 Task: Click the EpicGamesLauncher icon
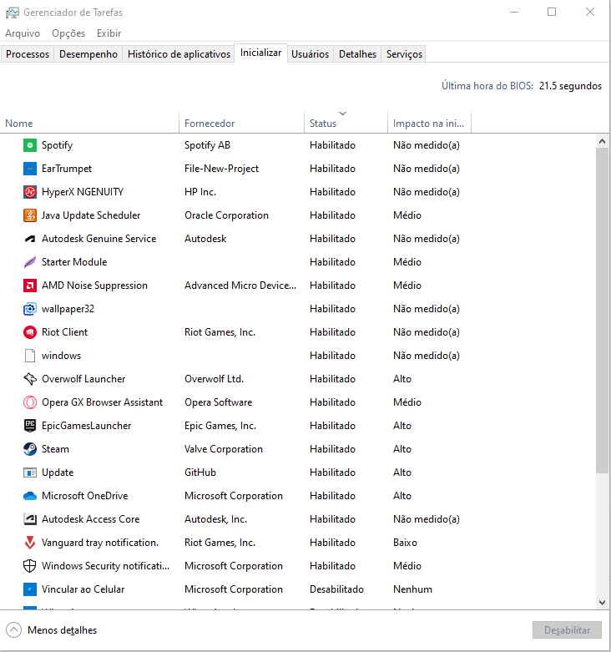[x=30, y=426]
